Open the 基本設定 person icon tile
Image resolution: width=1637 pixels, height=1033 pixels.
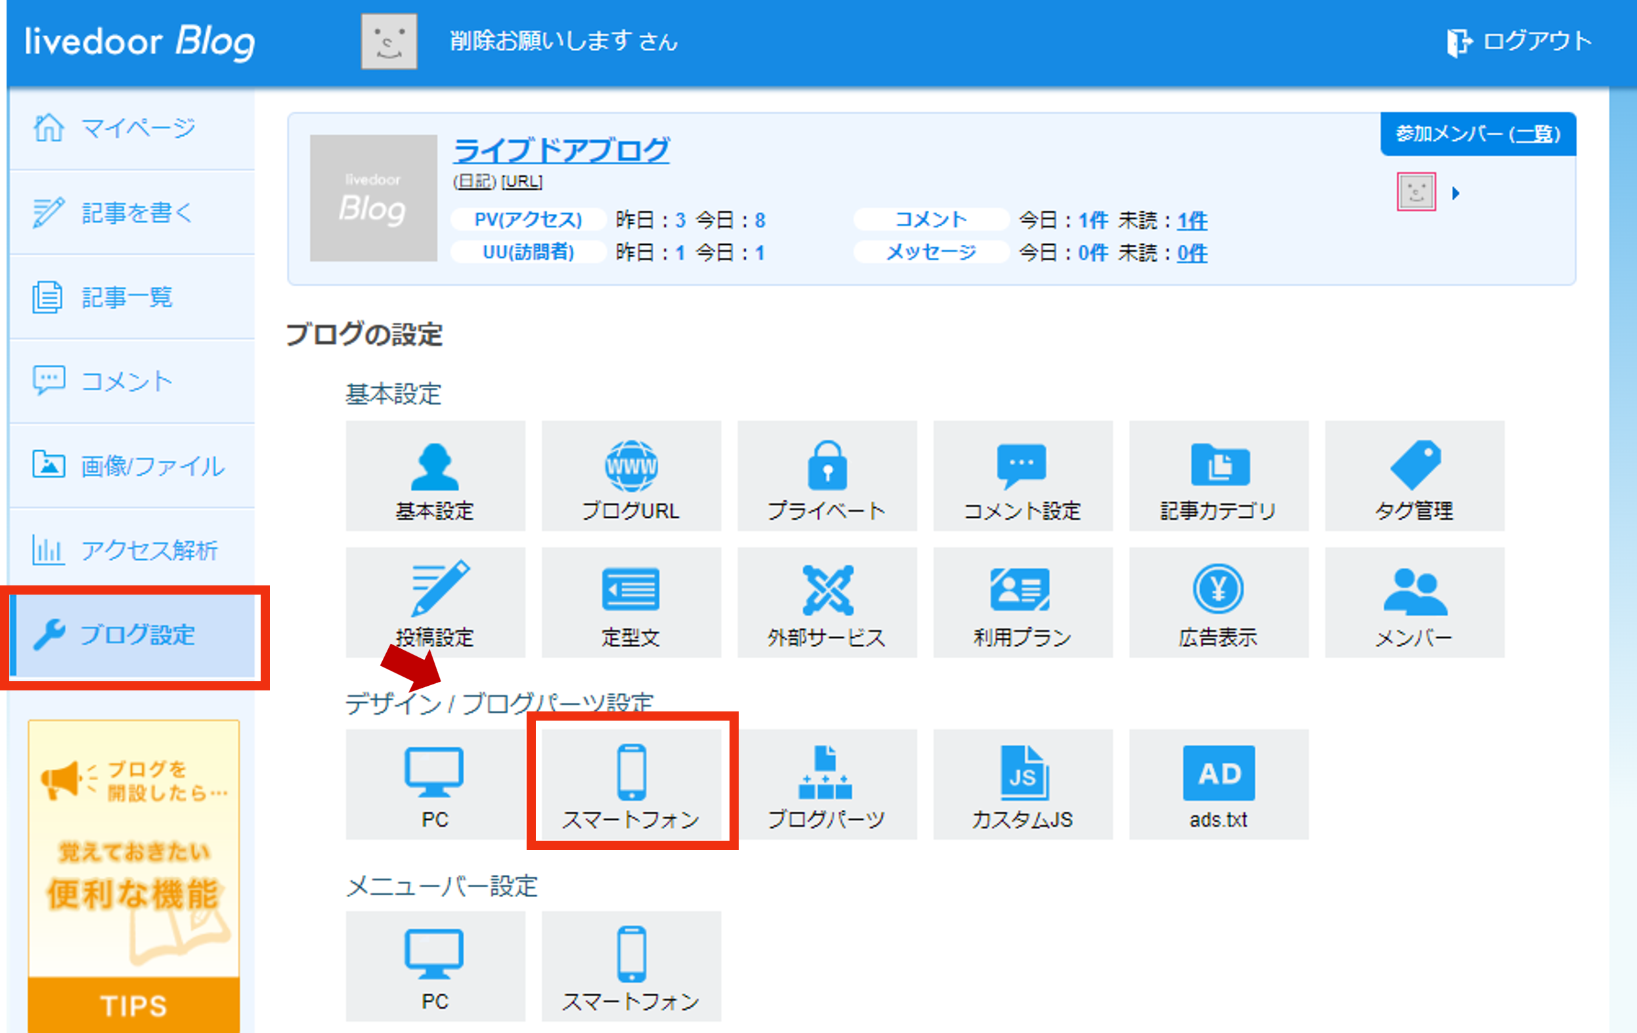pyautogui.click(x=435, y=476)
